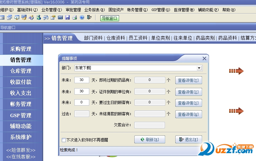
Task: Click 查看详情[S] for customer birthdays
Action: [x=189, y=103]
